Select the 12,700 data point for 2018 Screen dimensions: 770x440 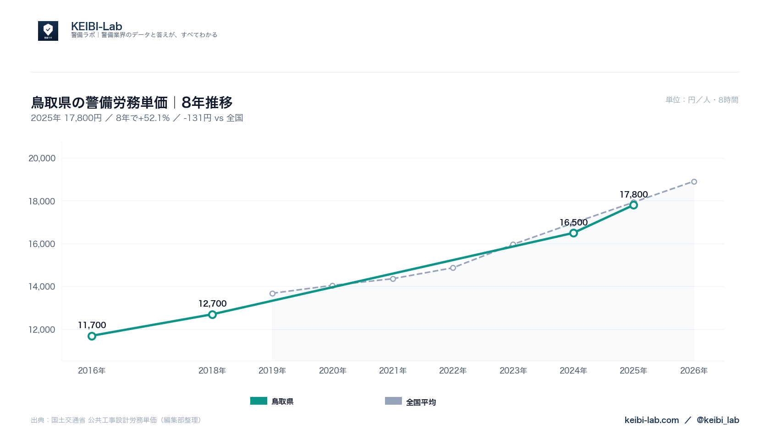(212, 314)
